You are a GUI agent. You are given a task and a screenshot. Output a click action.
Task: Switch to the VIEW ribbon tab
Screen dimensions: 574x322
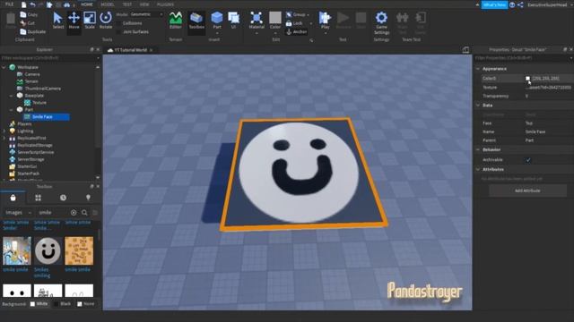[x=144, y=4]
